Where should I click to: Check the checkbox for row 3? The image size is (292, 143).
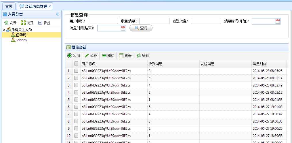76,85
